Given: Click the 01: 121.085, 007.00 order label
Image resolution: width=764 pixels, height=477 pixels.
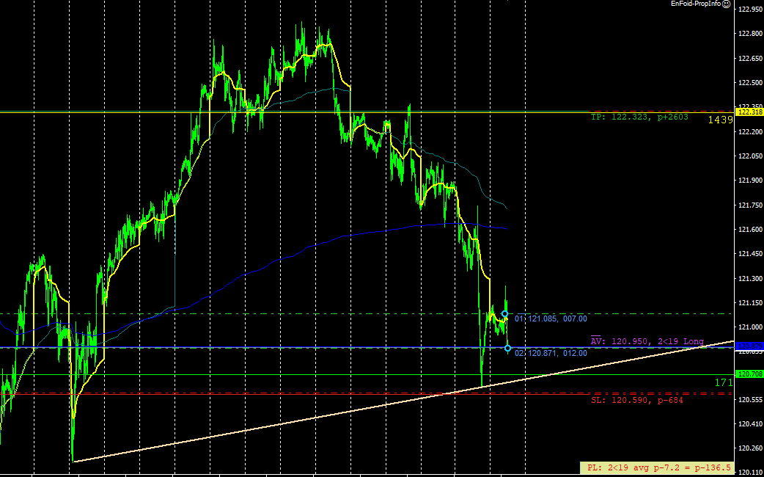Looking at the screenshot, I should point(551,319).
